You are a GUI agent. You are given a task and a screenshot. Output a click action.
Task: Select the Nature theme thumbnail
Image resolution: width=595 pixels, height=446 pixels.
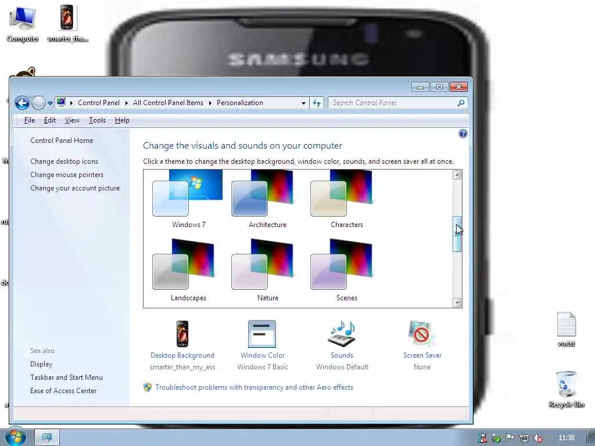(263, 264)
